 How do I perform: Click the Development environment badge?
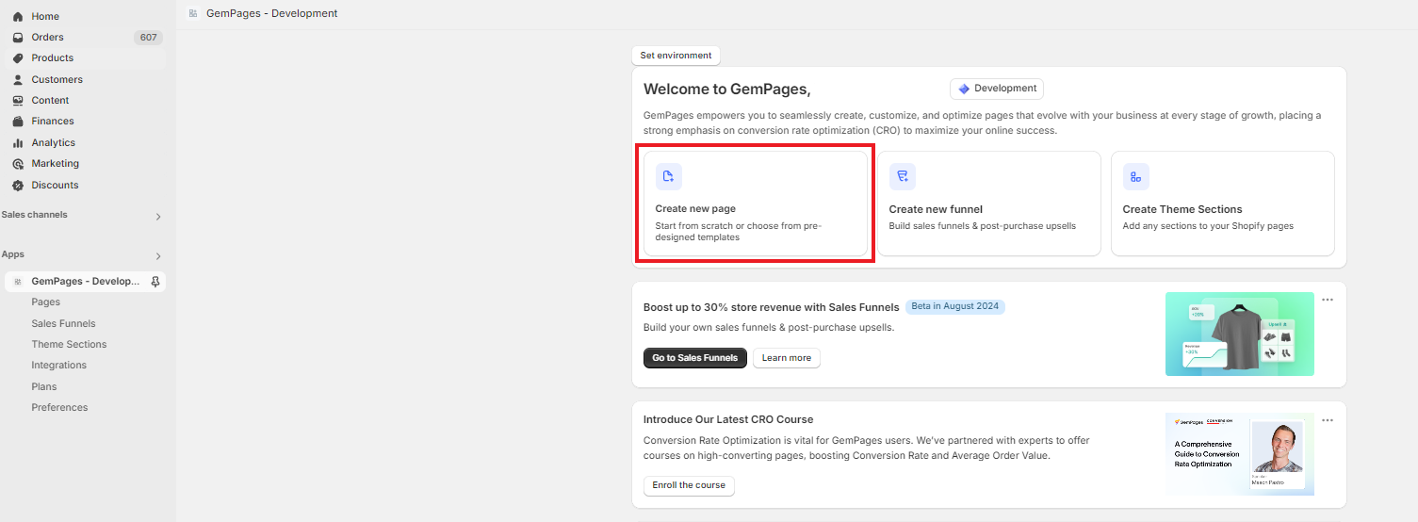coord(997,89)
